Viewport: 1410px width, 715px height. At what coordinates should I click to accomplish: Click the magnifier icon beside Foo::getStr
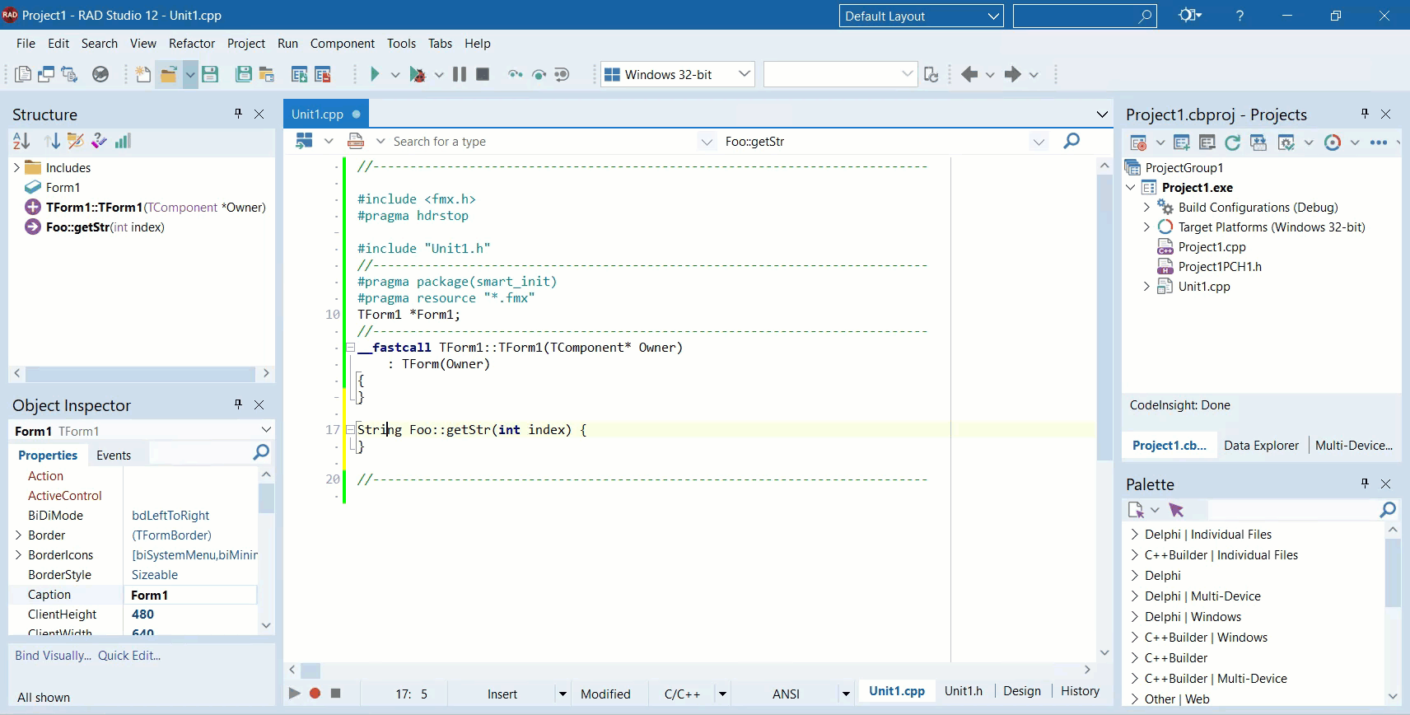pos(1072,141)
